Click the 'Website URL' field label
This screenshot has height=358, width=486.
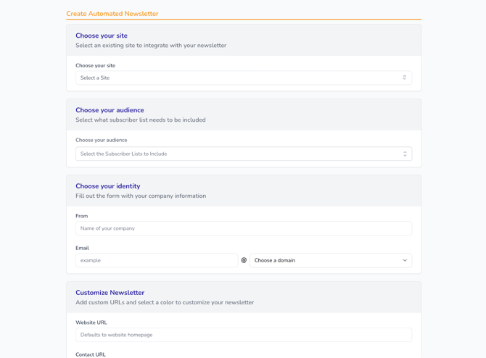tap(91, 322)
